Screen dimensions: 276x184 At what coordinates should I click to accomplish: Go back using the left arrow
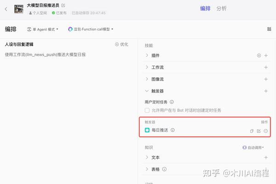(x=6, y=9)
